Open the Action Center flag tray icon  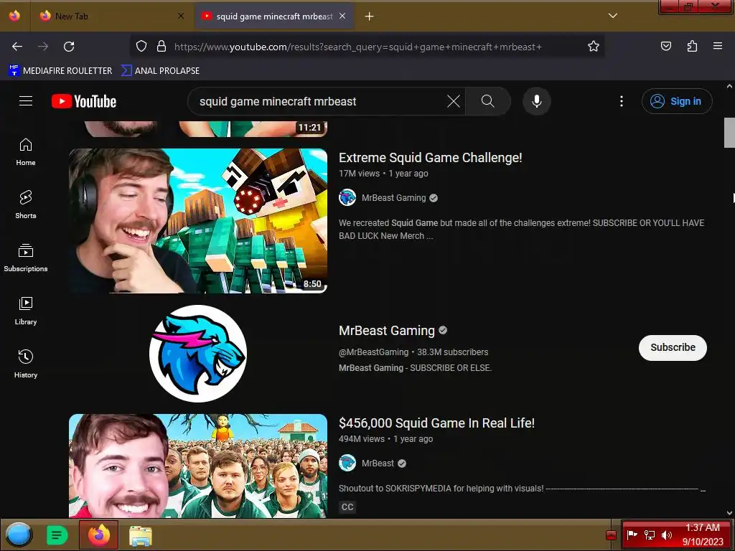(x=632, y=534)
